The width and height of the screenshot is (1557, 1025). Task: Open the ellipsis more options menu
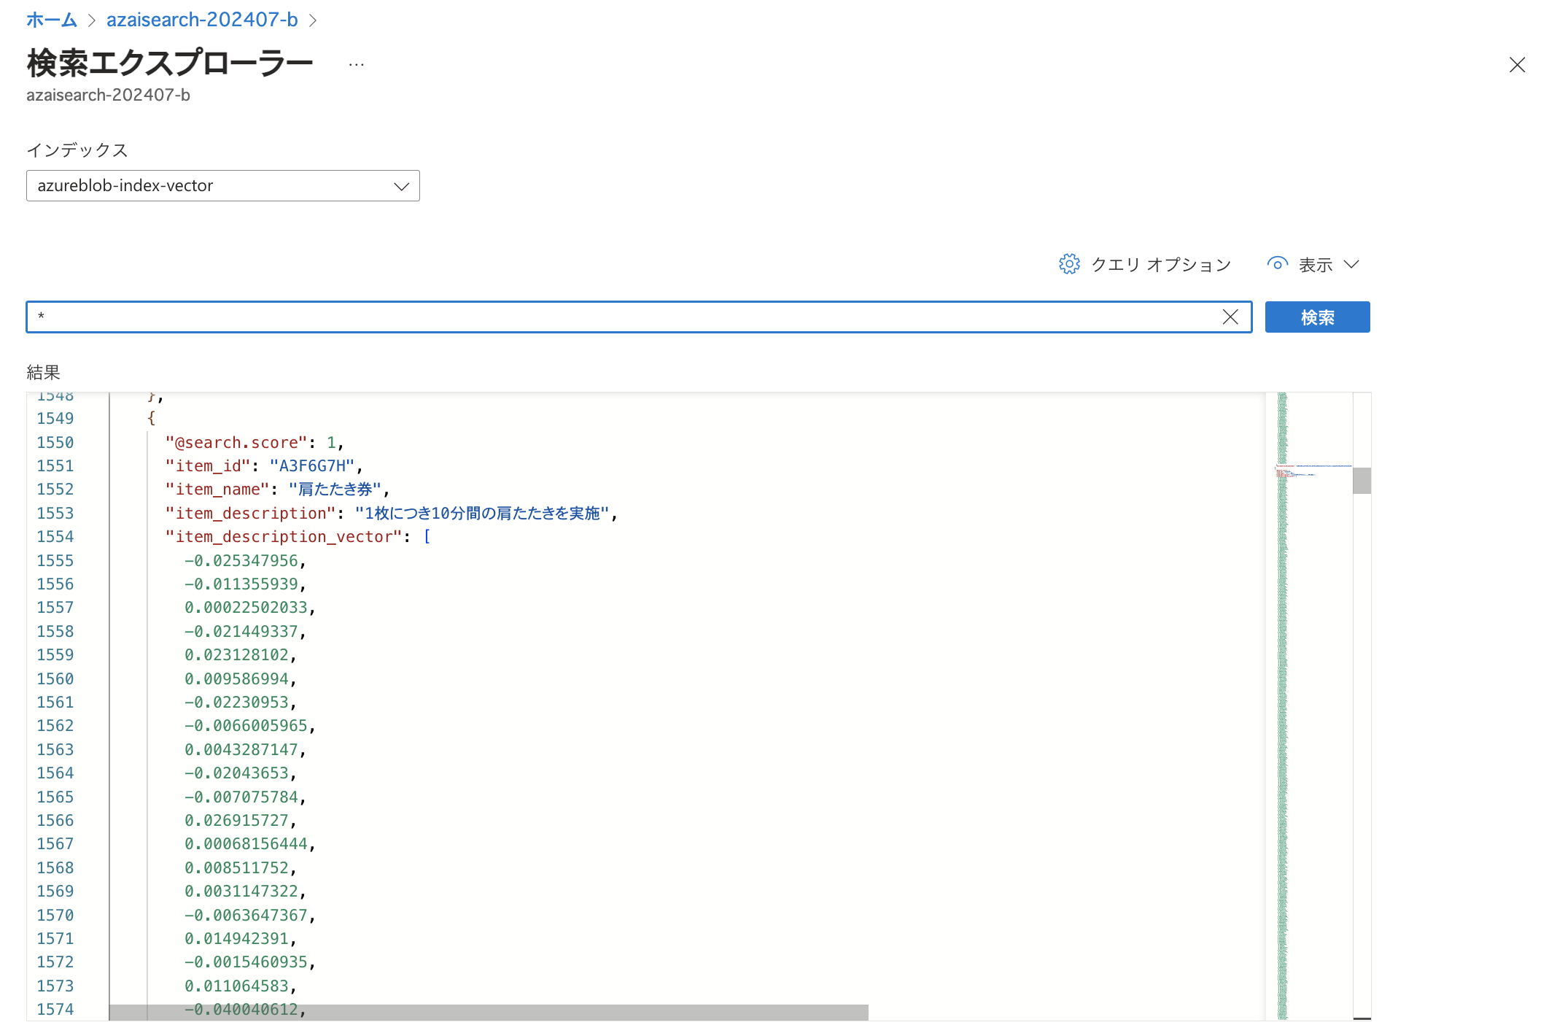(x=356, y=65)
